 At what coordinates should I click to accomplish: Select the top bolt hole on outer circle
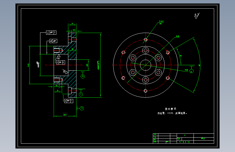click(146, 40)
